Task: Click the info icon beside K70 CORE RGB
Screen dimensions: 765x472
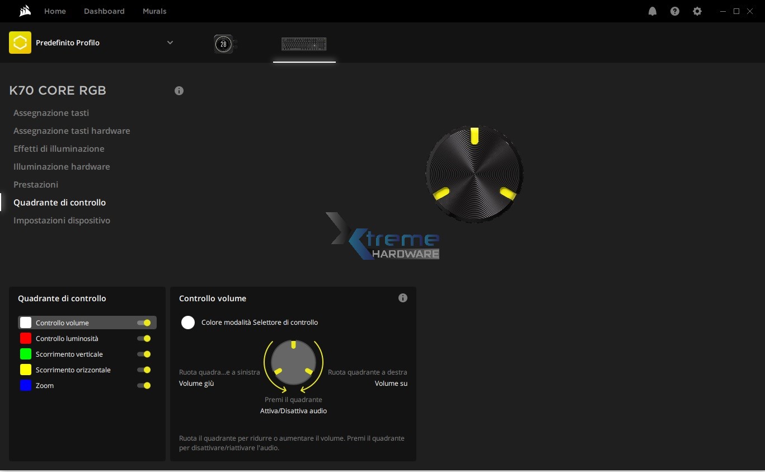Action: tap(179, 91)
